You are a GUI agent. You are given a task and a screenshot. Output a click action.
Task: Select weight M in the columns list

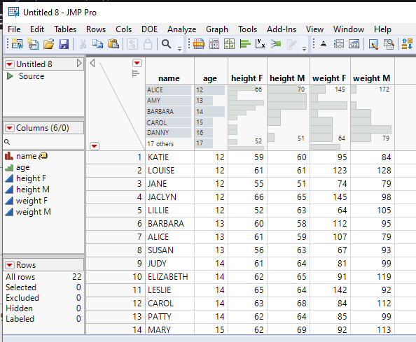tap(33, 212)
